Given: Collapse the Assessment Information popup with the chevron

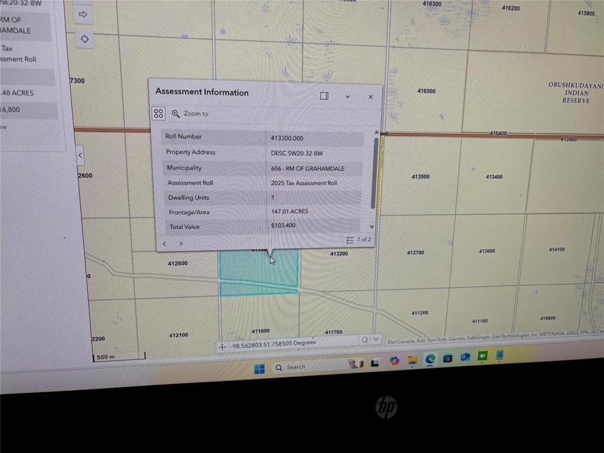Looking at the screenshot, I should [x=347, y=97].
